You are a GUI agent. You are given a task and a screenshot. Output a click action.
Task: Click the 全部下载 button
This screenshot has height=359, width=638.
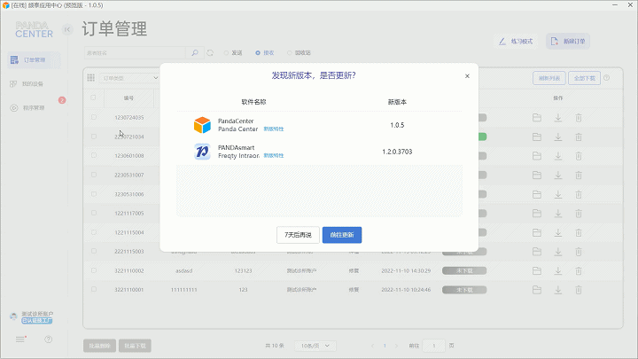(x=584, y=78)
